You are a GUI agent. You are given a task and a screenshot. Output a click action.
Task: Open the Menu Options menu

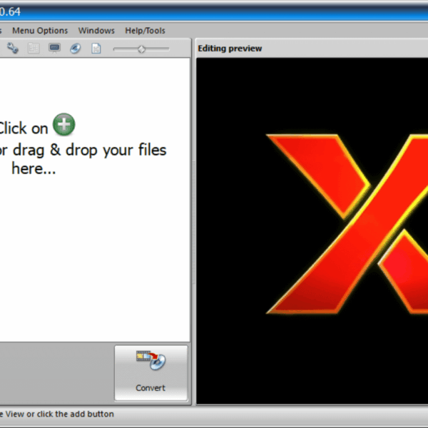(40, 31)
